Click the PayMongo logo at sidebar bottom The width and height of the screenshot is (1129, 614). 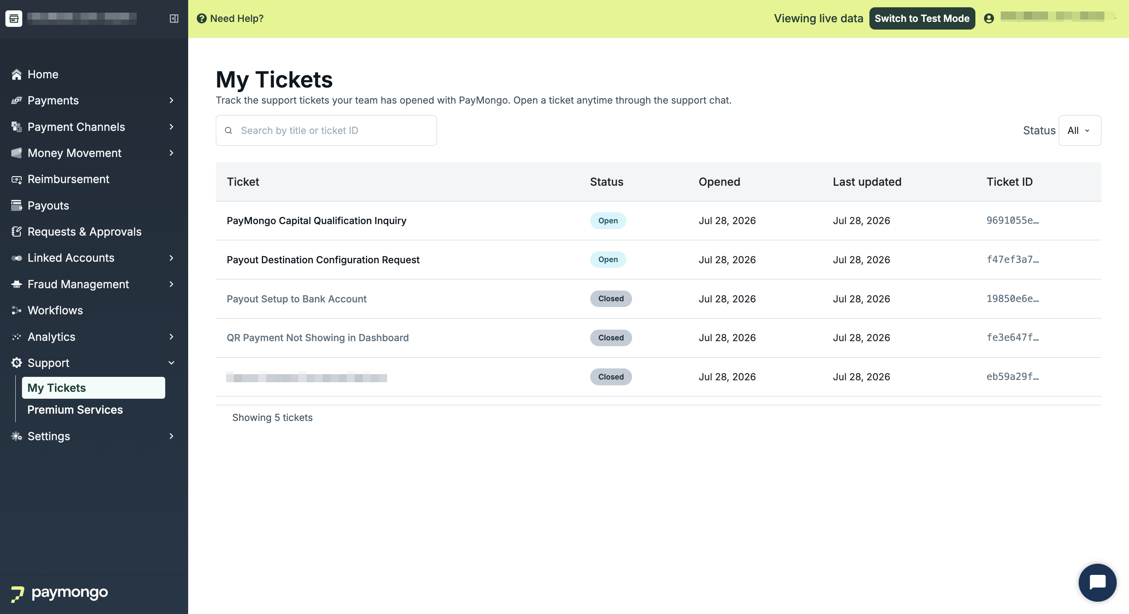click(x=60, y=593)
